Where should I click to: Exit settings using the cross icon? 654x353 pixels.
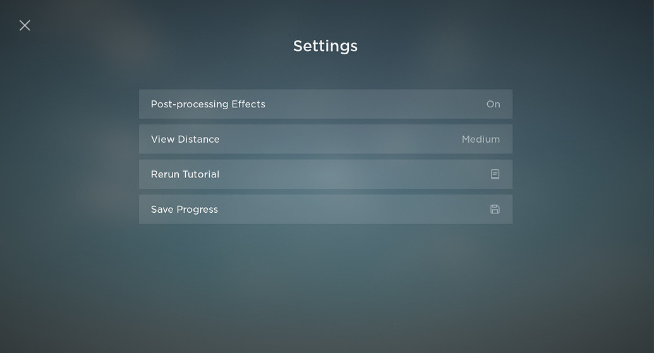click(x=25, y=25)
